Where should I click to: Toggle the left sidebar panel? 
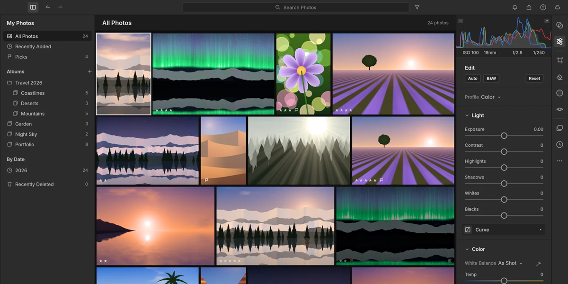click(33, 7)
